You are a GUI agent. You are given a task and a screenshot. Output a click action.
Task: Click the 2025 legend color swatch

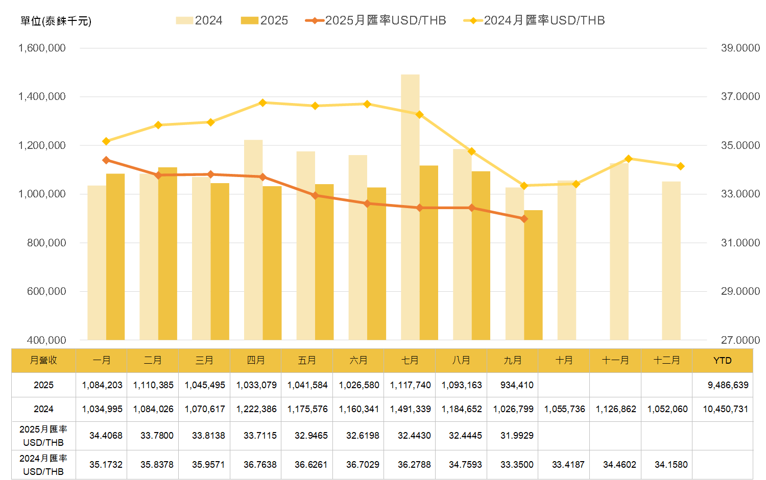[x=250, y=20]
